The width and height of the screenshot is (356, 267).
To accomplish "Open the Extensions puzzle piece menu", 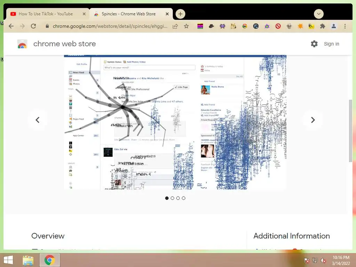I will point(322,26).
